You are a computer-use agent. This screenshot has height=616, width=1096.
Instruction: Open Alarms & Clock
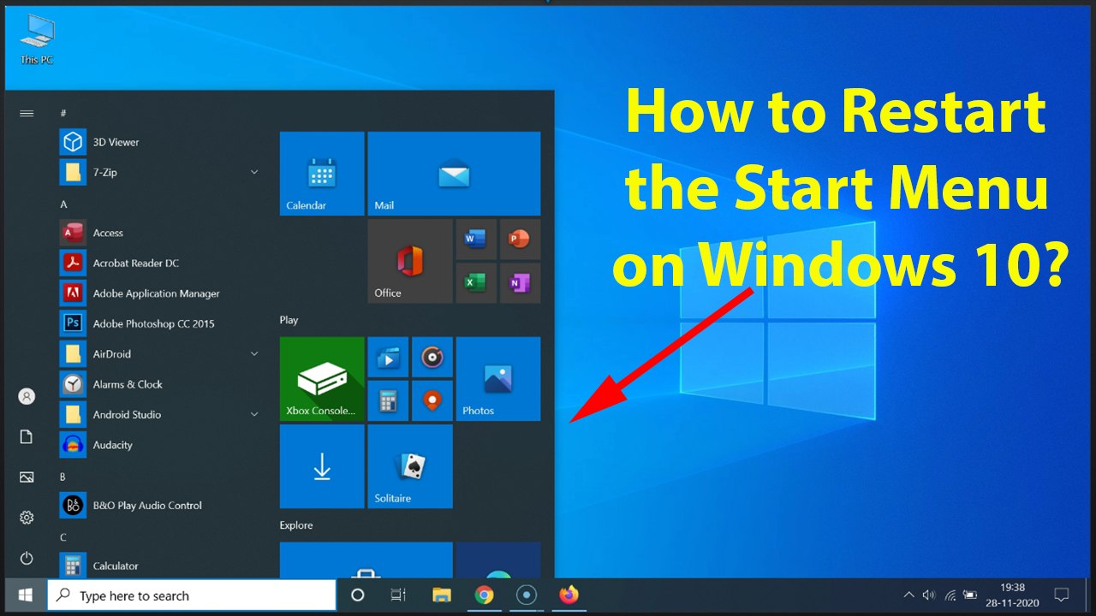(x=159, y=384)
